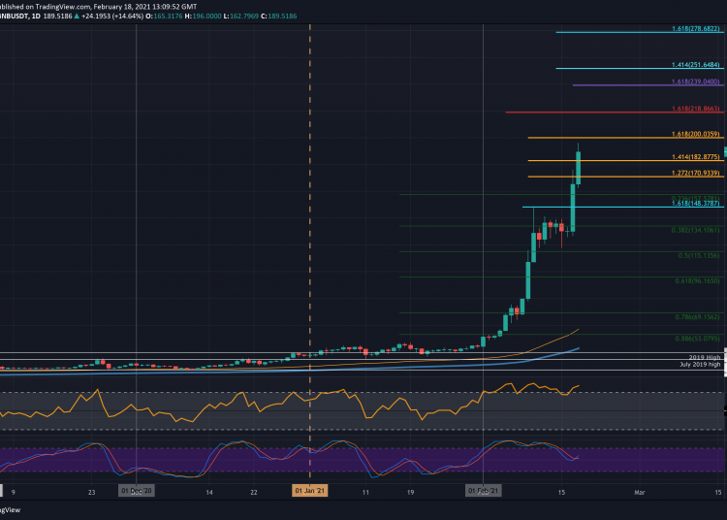
Task: Click the highlighted '01 Jan '21' date marker
Action: 310,492
